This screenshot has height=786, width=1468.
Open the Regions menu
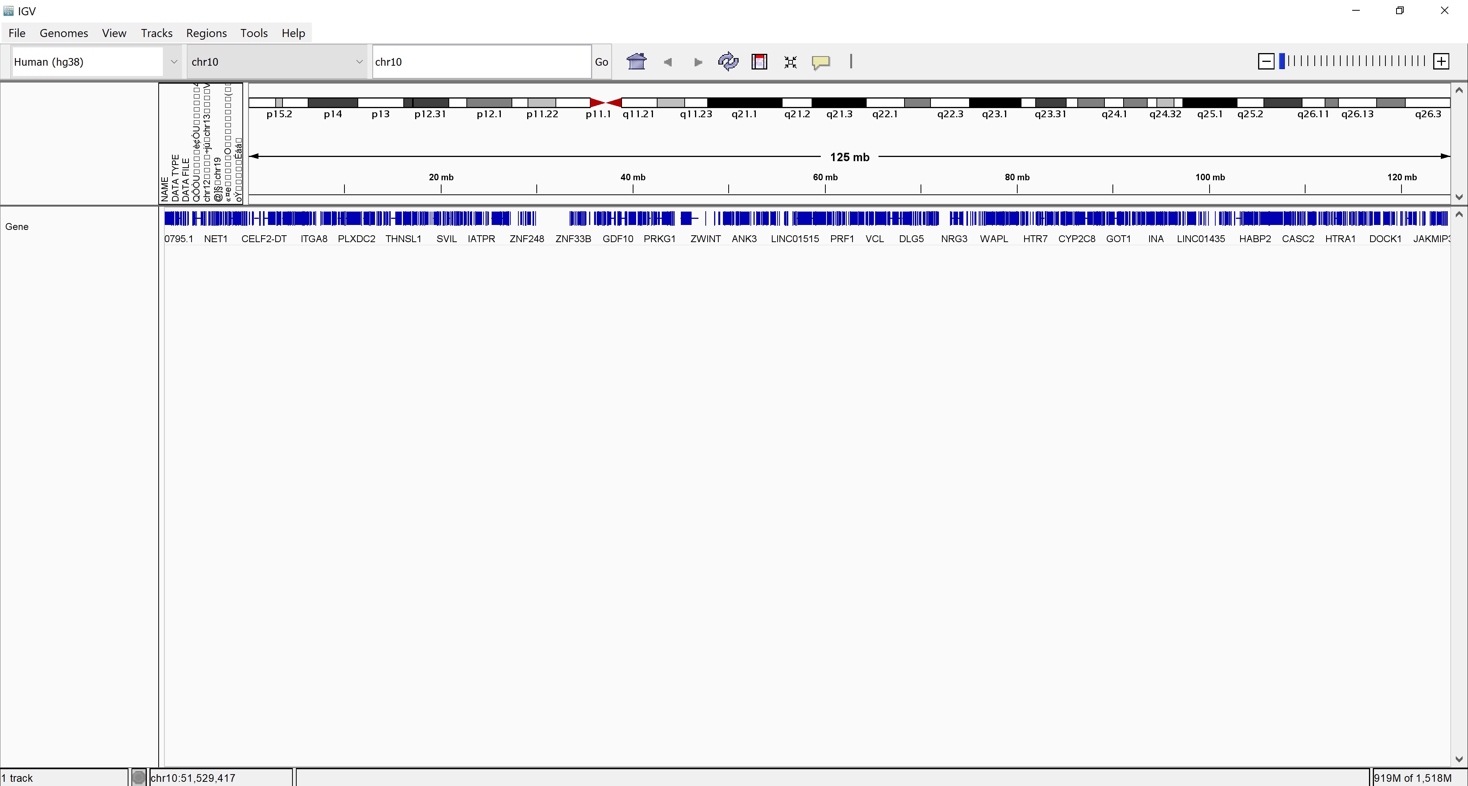pyautogui.click(x=206, y=33)
